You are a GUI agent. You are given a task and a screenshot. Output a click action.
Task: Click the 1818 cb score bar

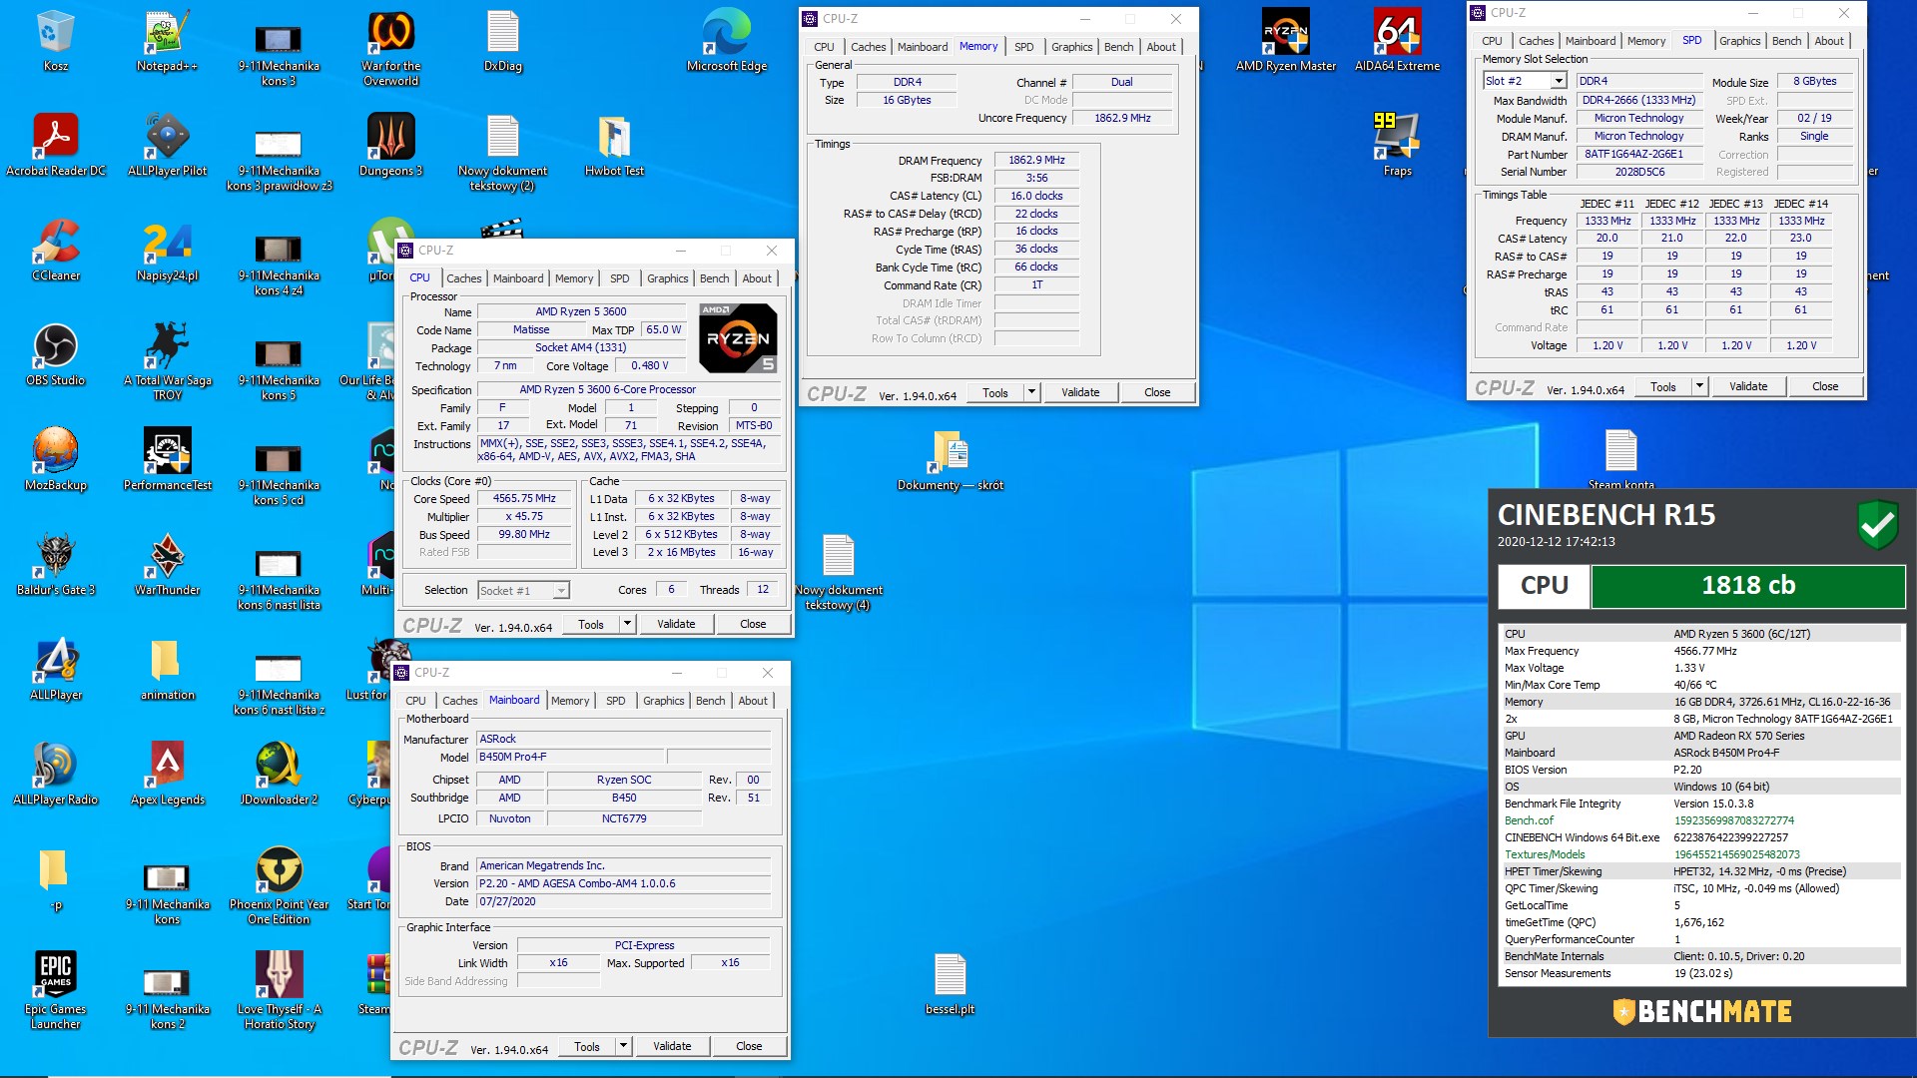pyautogui.click(x=1747, y=586)
